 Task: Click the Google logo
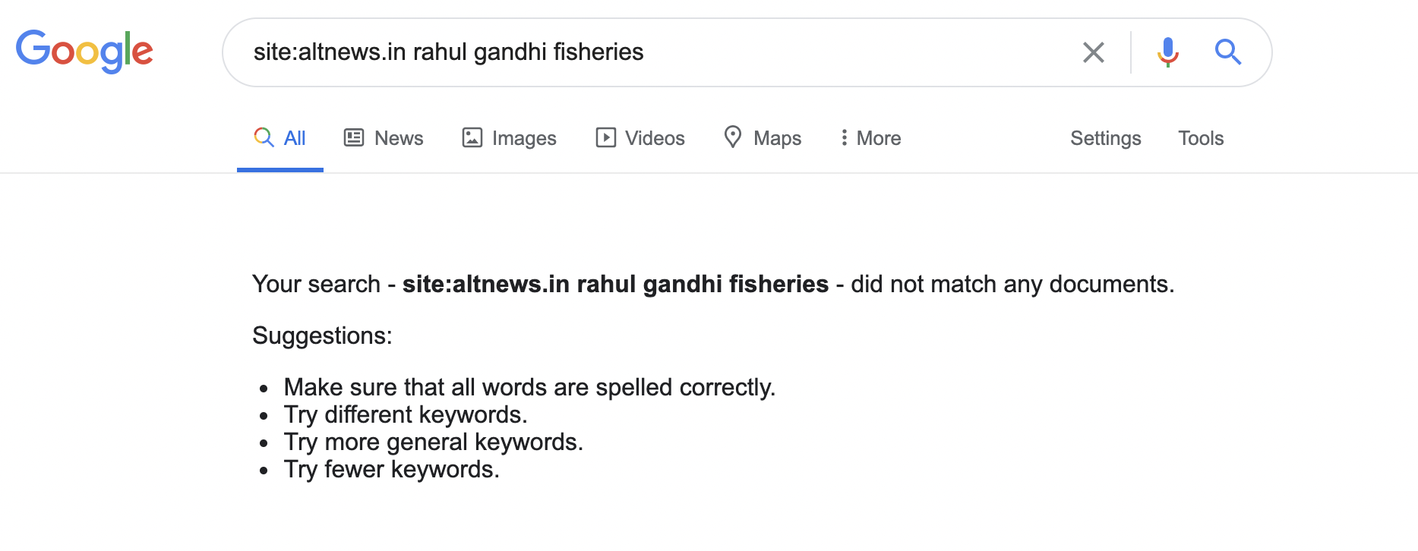point(84,51)
